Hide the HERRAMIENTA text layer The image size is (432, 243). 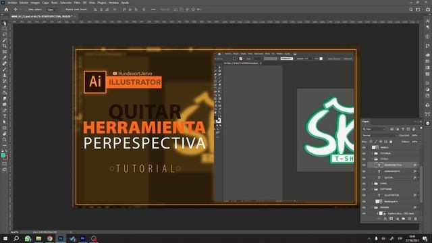point(364,171)
